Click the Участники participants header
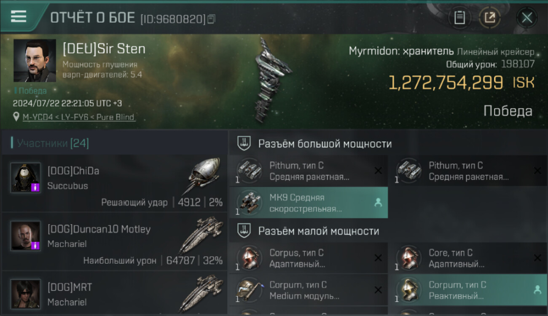The width and height of the screenshot is (548, 316). pyautogui.click(x=53, y=143)
